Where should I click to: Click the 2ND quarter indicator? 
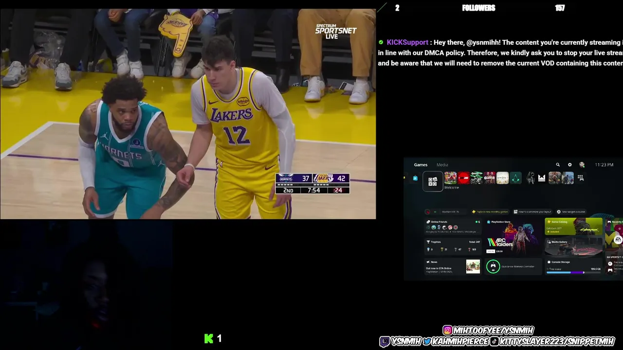coord(288,190)
